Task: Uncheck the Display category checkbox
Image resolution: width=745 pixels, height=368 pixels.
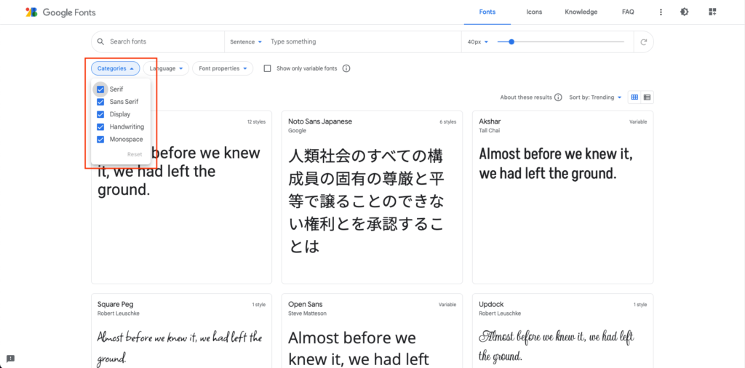Action: (100, 114)
